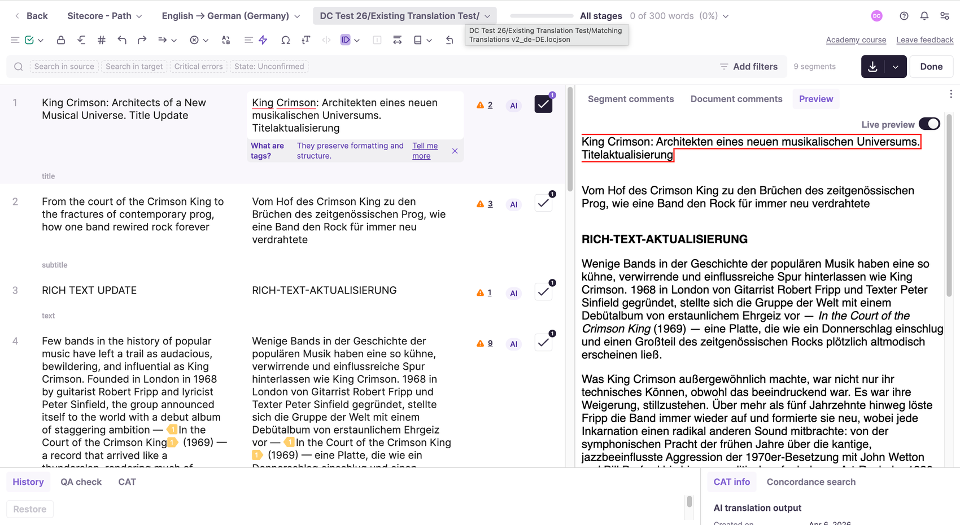Open the notifications bell icon

[924, 16]
